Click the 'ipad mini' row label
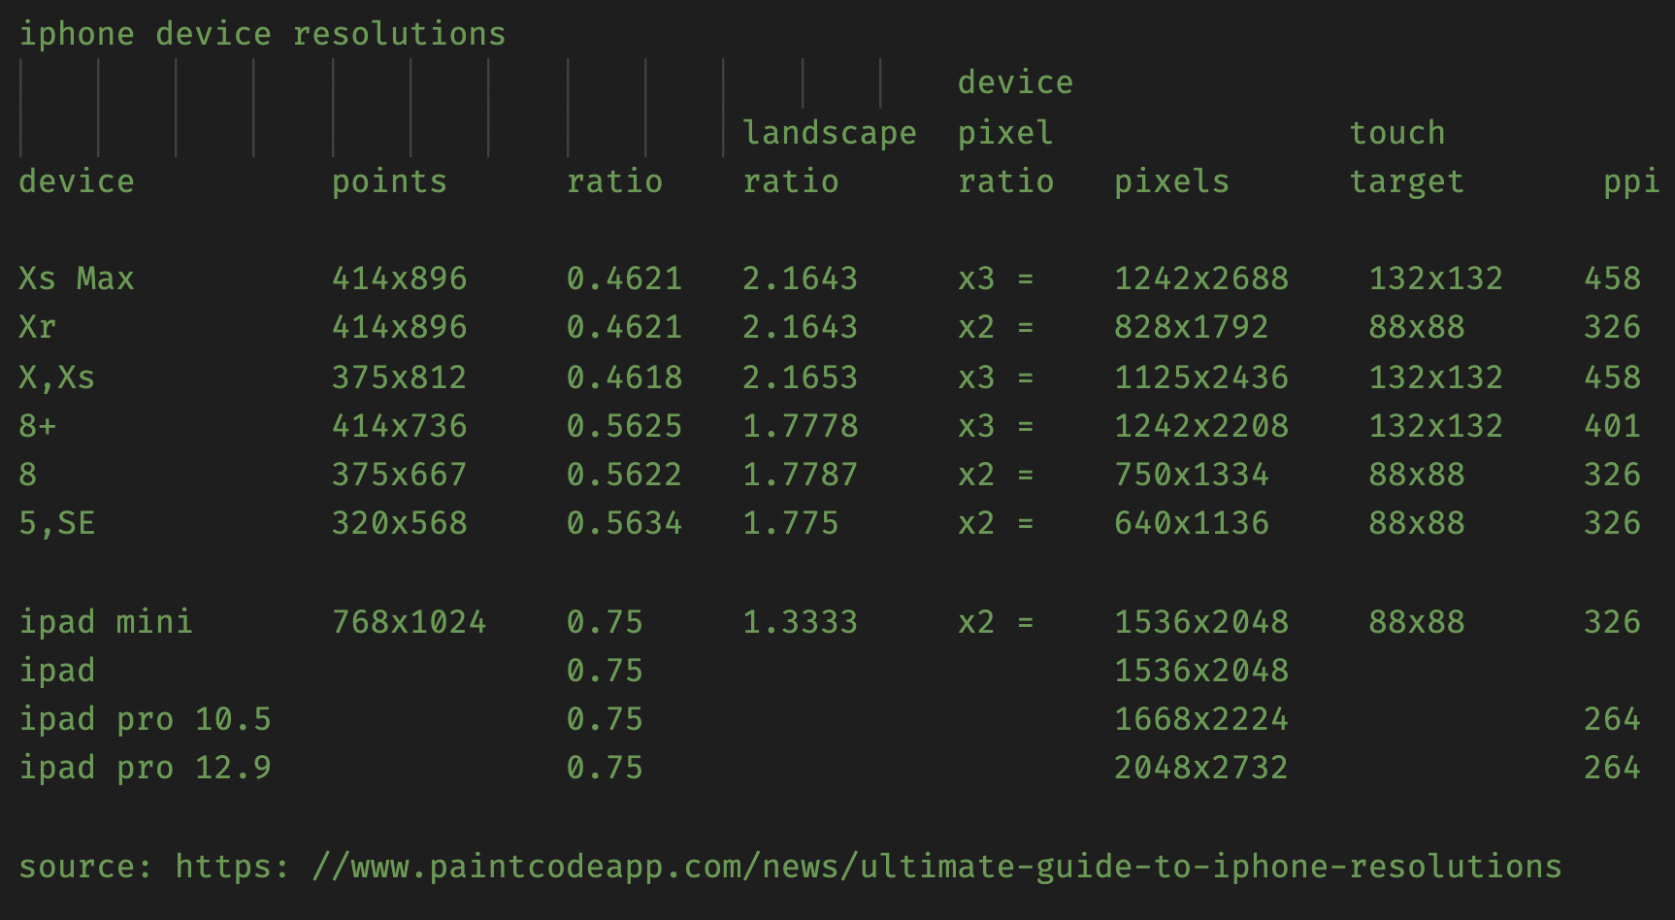 (106, 621)
